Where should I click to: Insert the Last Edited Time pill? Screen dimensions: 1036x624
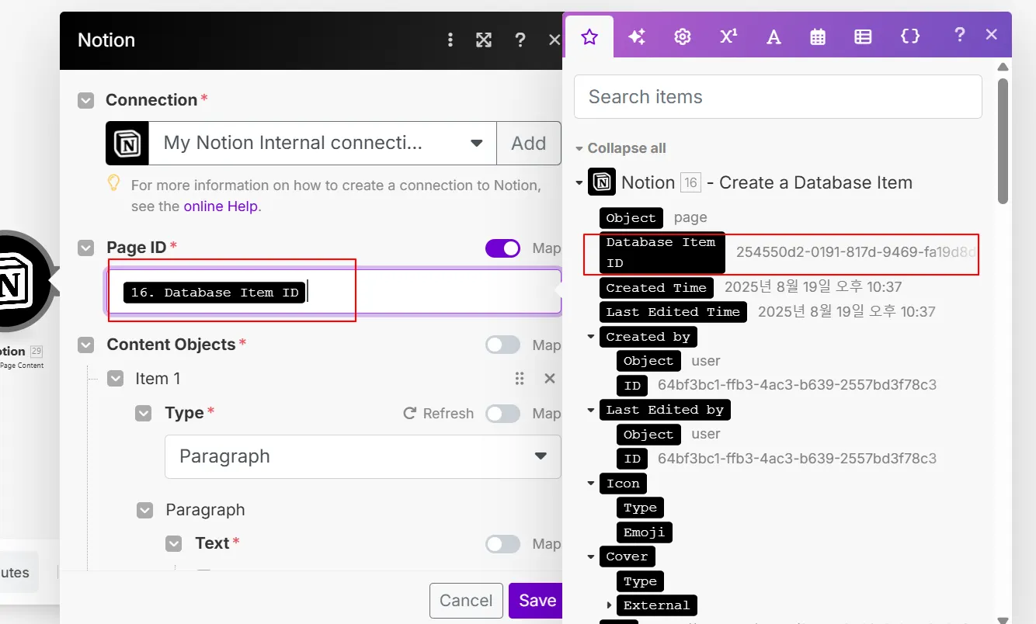pos(673,312)
